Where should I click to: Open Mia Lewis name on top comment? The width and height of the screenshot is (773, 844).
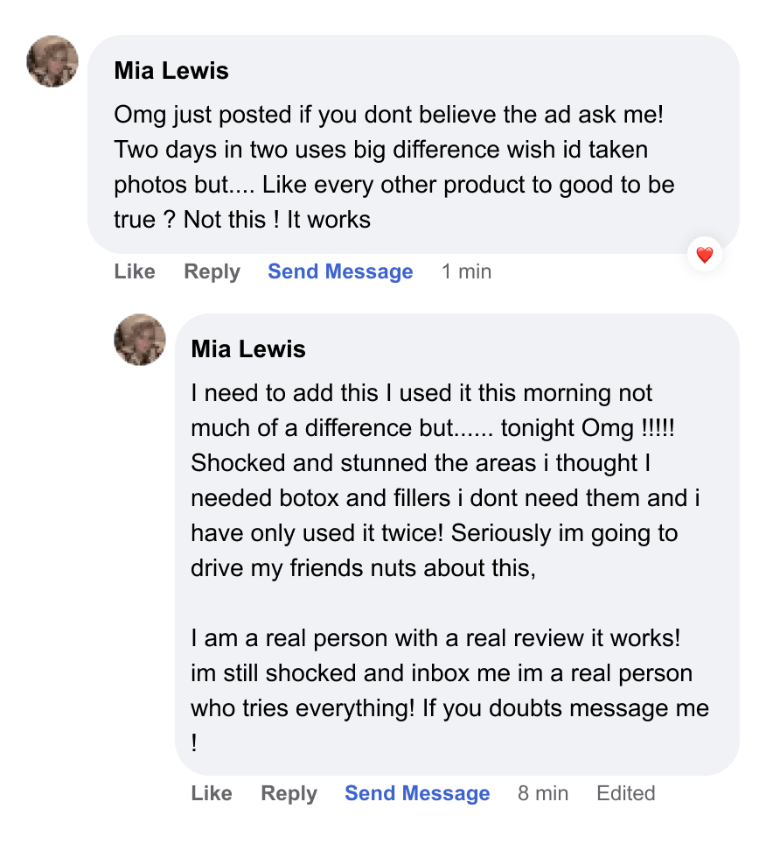click(171, 71)
